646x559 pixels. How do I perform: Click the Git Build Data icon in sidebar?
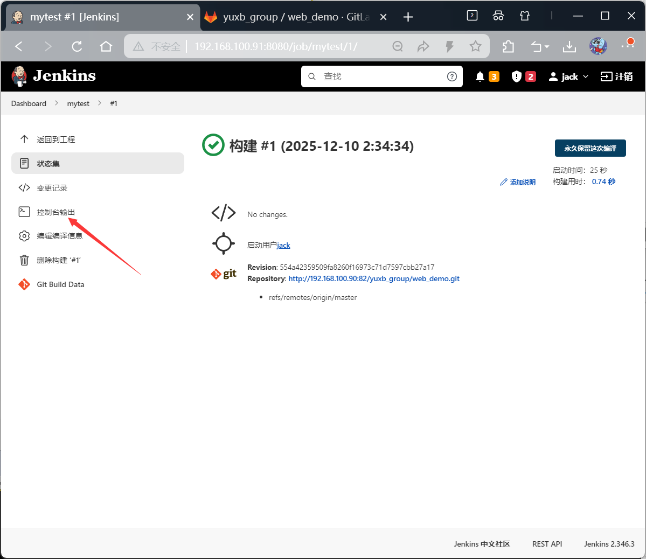[24, 284]
